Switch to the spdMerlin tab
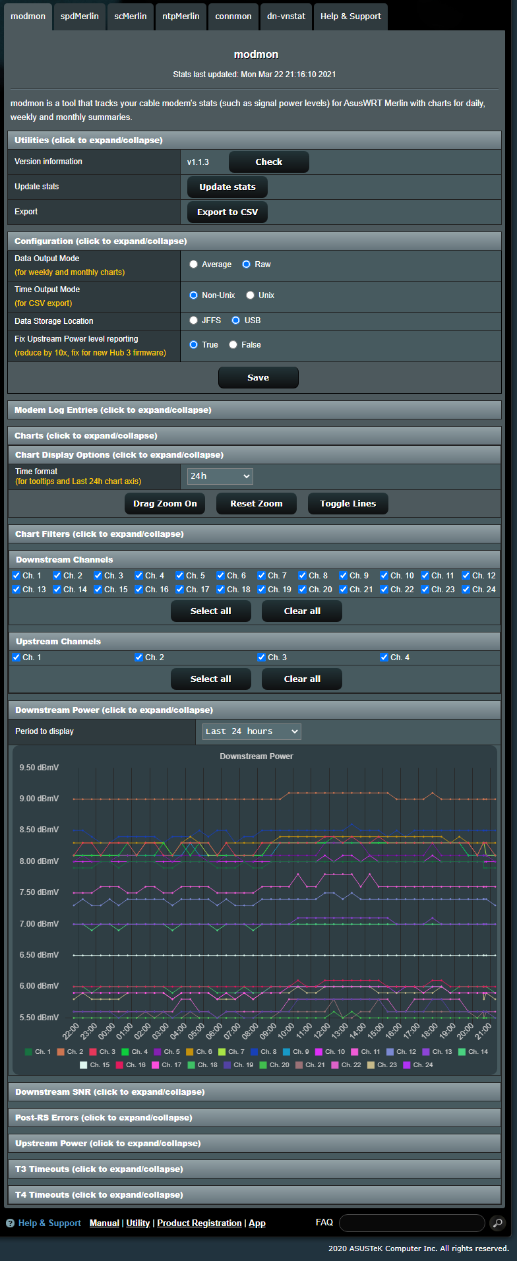 80,16
